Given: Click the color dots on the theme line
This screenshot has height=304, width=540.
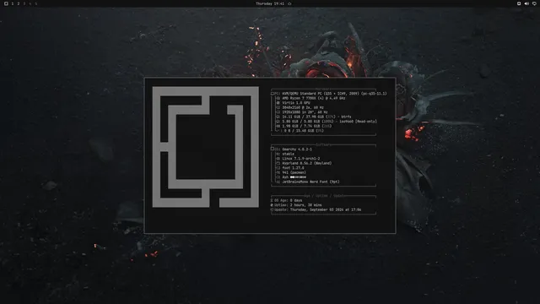Looking at the screenshot, I should pos(298,177).
